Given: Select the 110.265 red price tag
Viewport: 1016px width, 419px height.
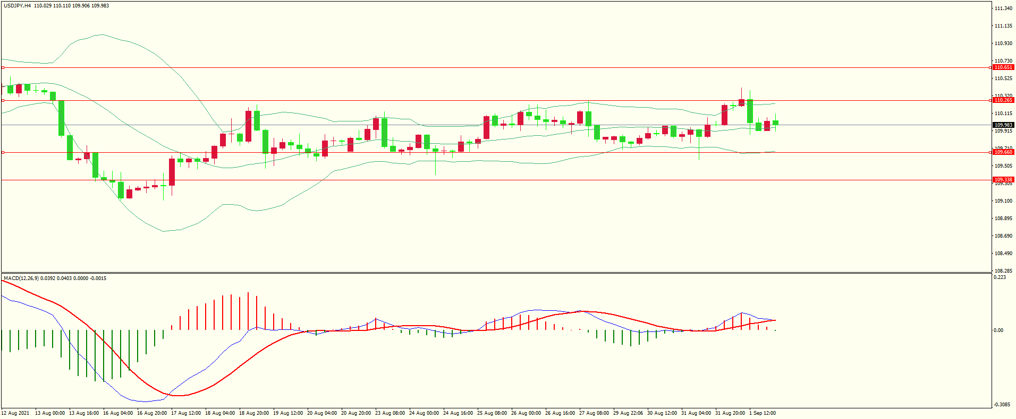Looking at the screenshot, I should click(1003, 100).
